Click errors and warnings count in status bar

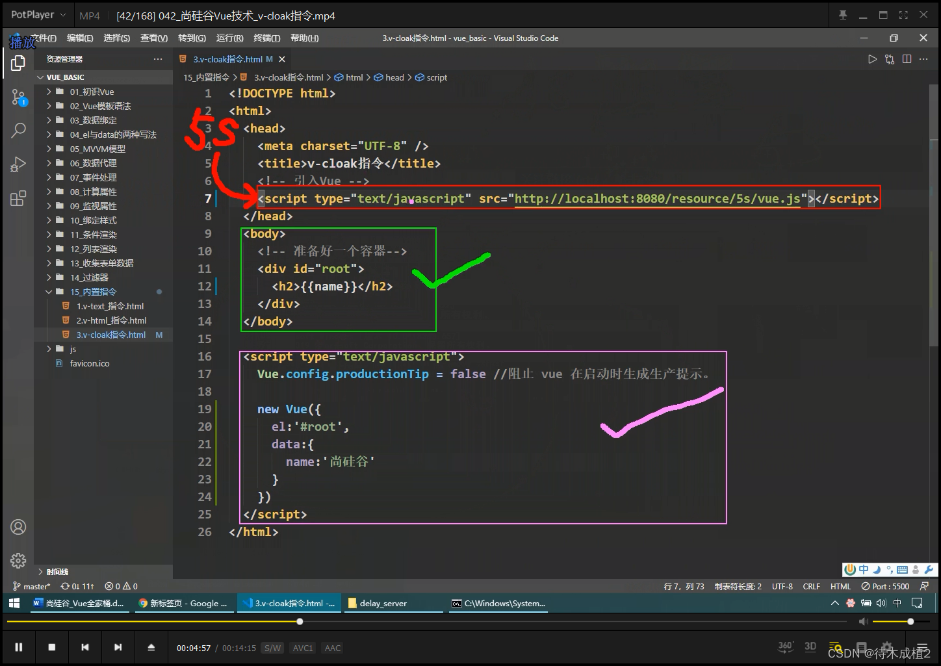(122, 586)
